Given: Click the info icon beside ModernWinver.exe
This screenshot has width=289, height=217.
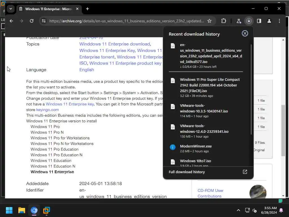Looking at the screenshot, I should (172, 147).
